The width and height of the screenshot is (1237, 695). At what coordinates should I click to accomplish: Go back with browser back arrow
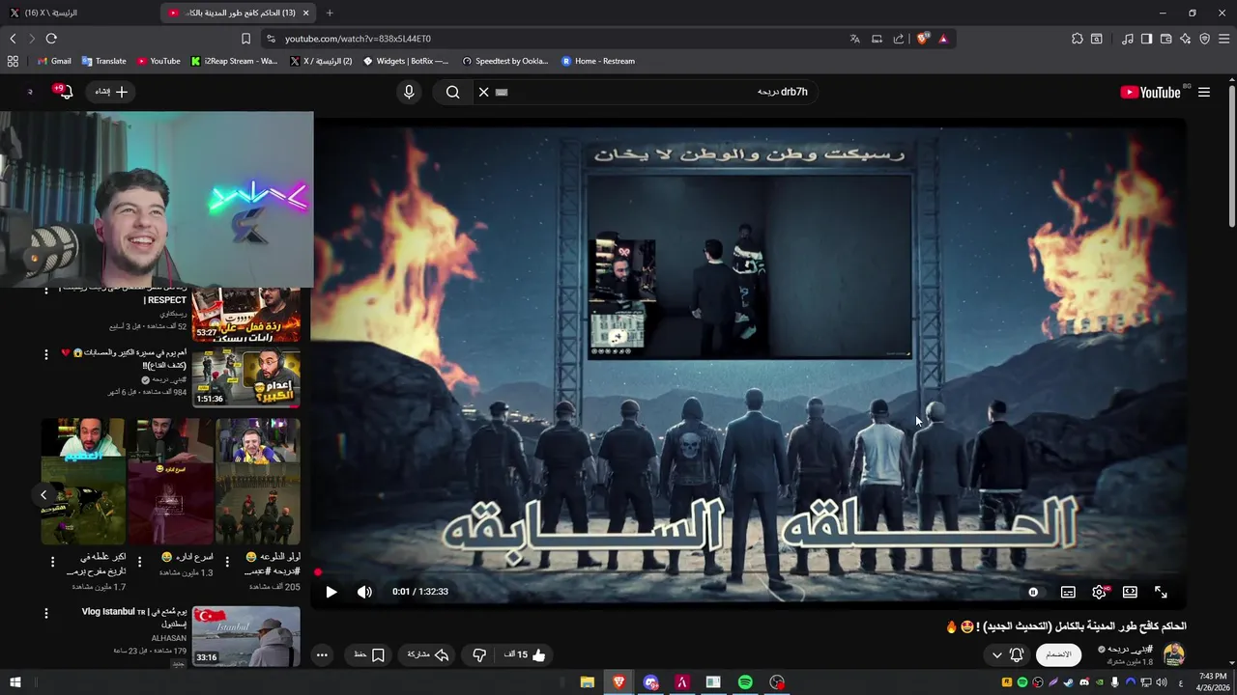pyautogui.click(x=13, y=39)
